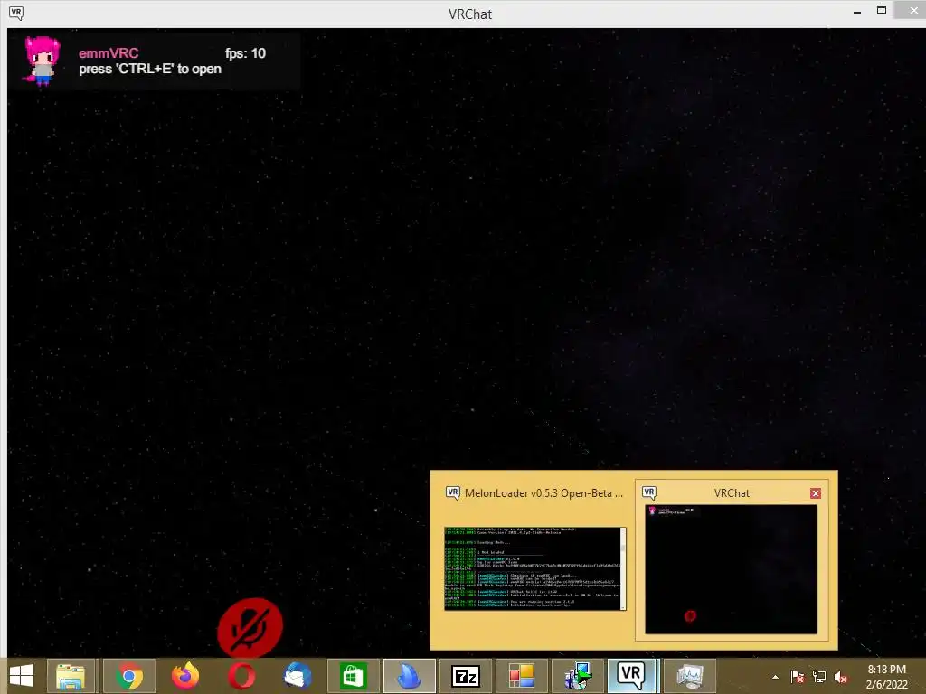Minimize the VRChat window
926x694 pixels.
click(x=857, y=11)
